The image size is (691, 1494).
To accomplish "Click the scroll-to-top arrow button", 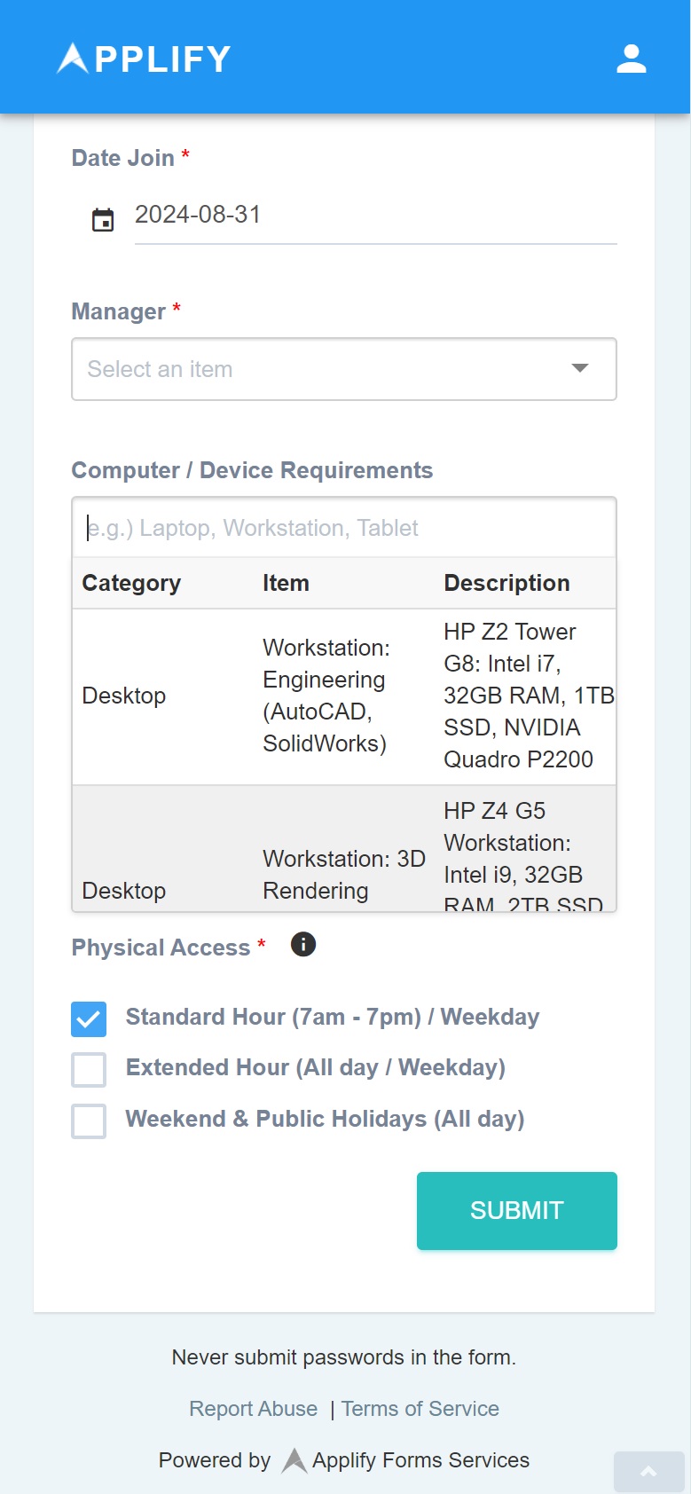I will (x=648, y=1472).
